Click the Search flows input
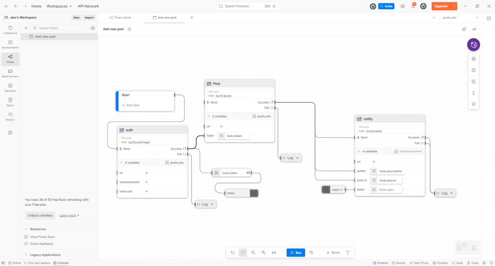The width and height of the screenshot is (495, 266). 60,28
